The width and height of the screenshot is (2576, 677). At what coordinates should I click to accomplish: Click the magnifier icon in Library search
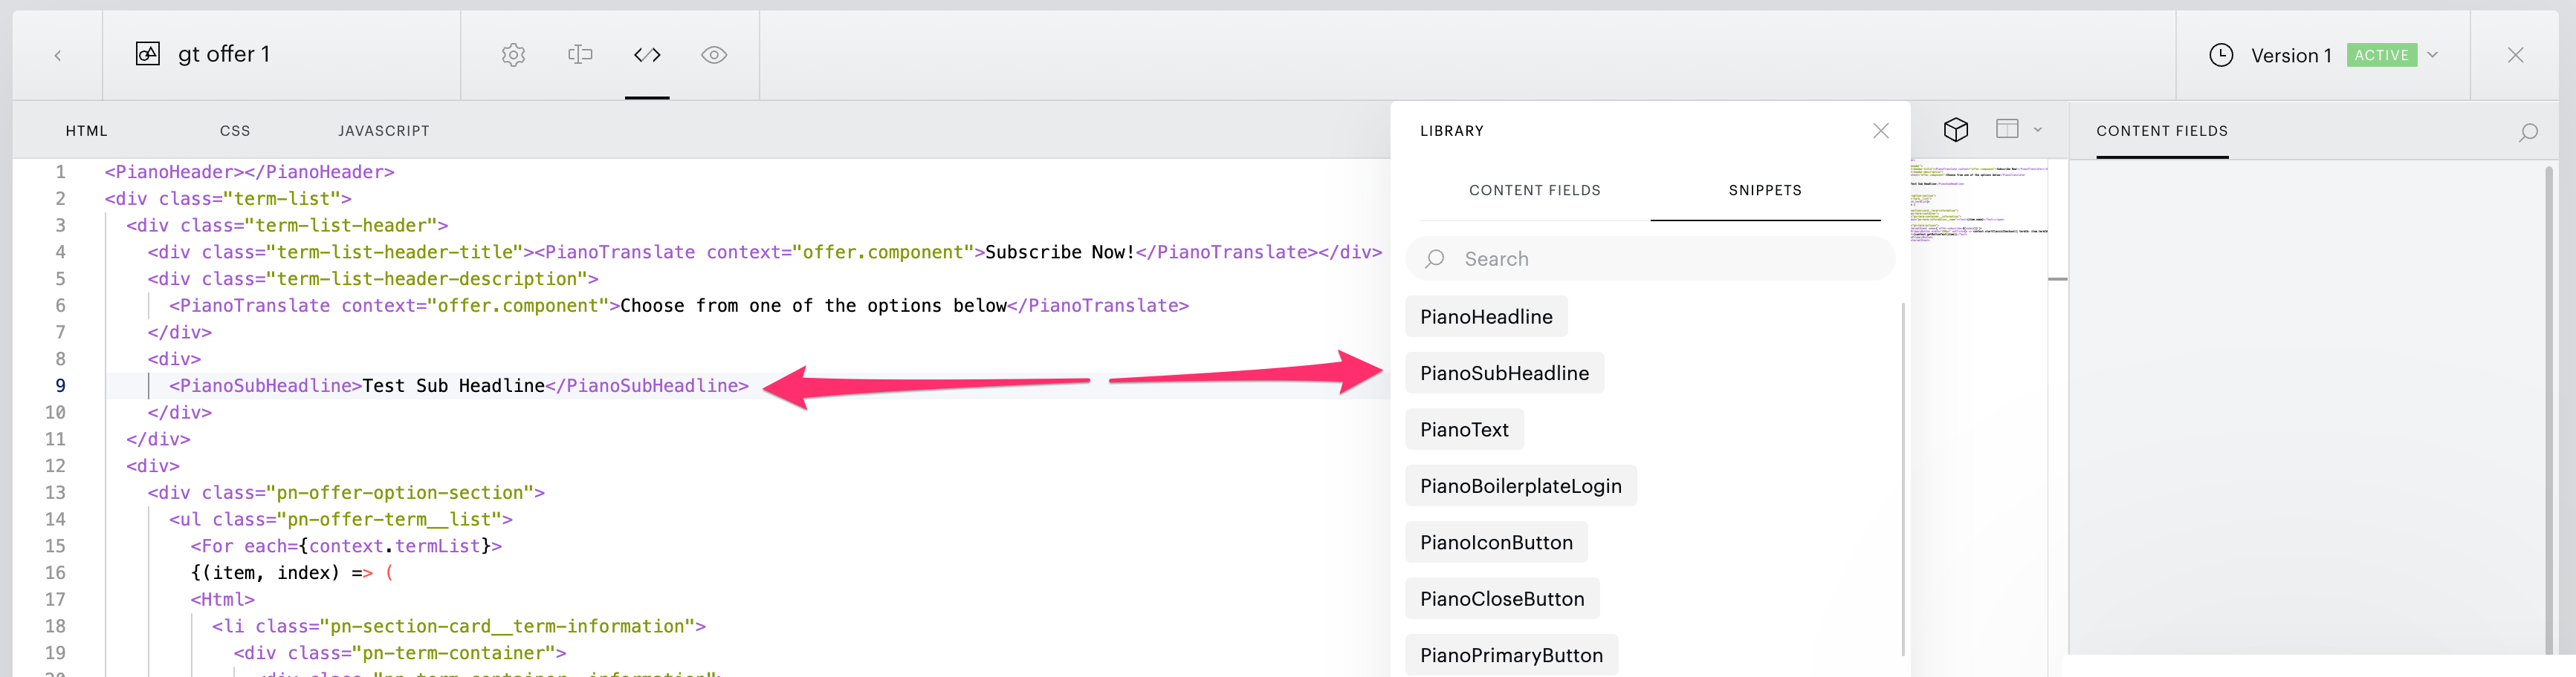pos(1435,258)
